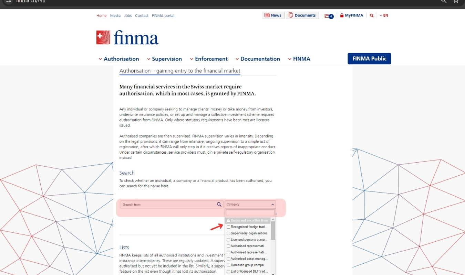Expand the FINMA main menu

point(299,59)
